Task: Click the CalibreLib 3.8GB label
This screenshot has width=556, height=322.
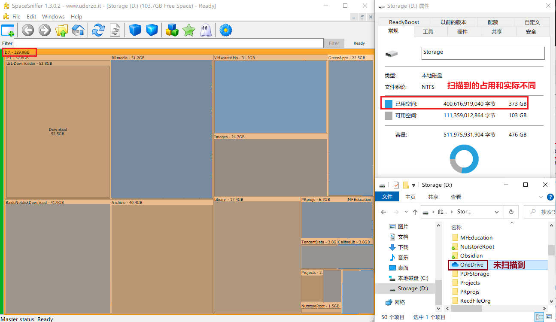Action: pyautogui.click(x=354, y=242)
